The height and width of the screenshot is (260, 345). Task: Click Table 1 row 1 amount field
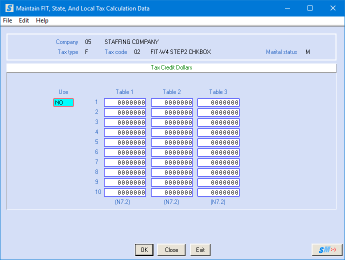[x=125, y=102]
